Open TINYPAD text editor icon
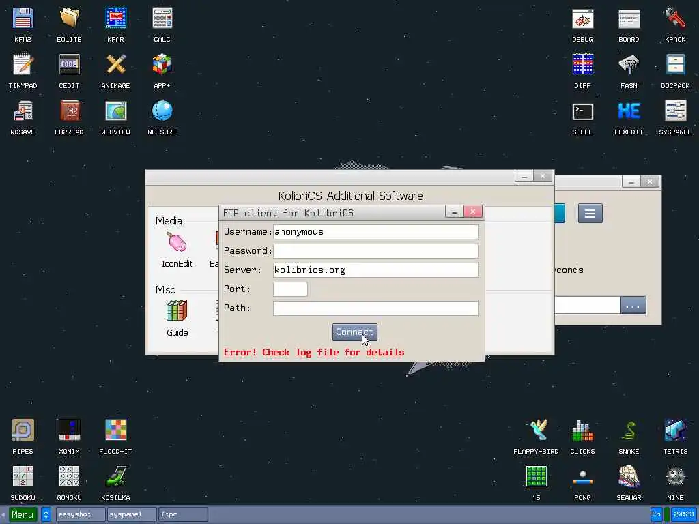This screenshot has width=699, height=524. [x=23, y=65]
